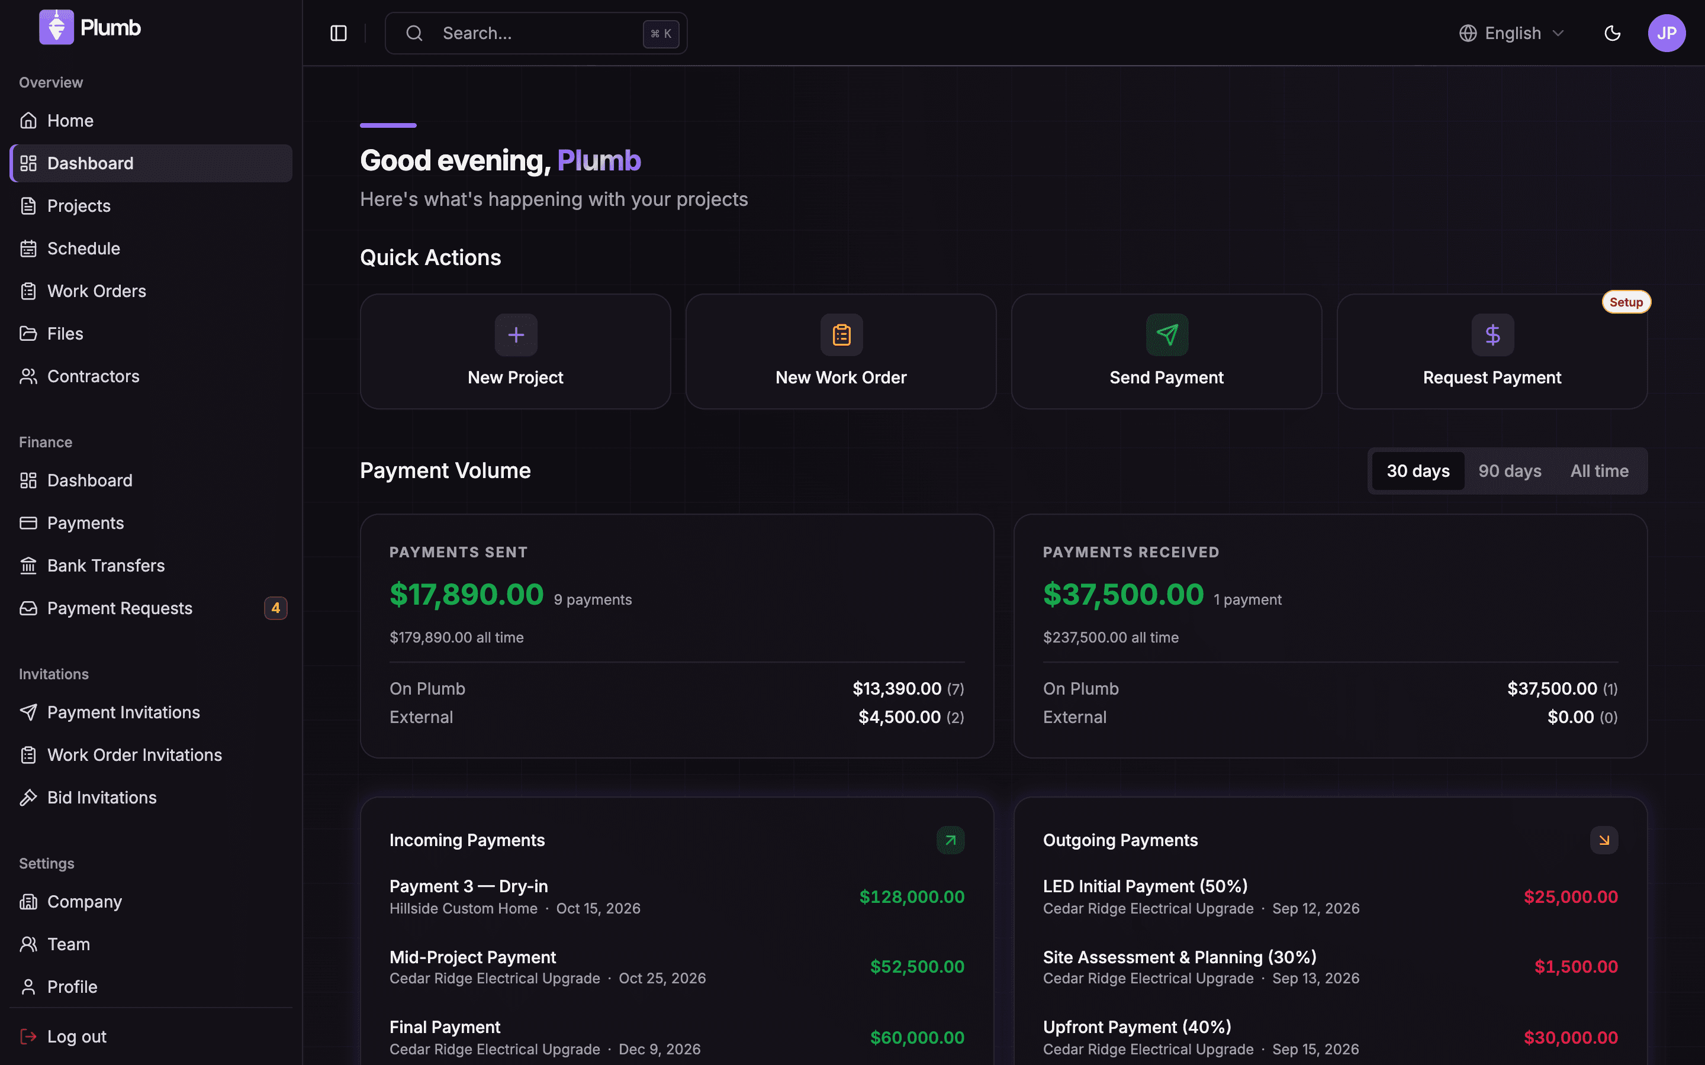Open Upfront Payment (40%) entry
Image resolution: width=1705 pixels, height=1065 pixels.
[x=1330, y=1038]
